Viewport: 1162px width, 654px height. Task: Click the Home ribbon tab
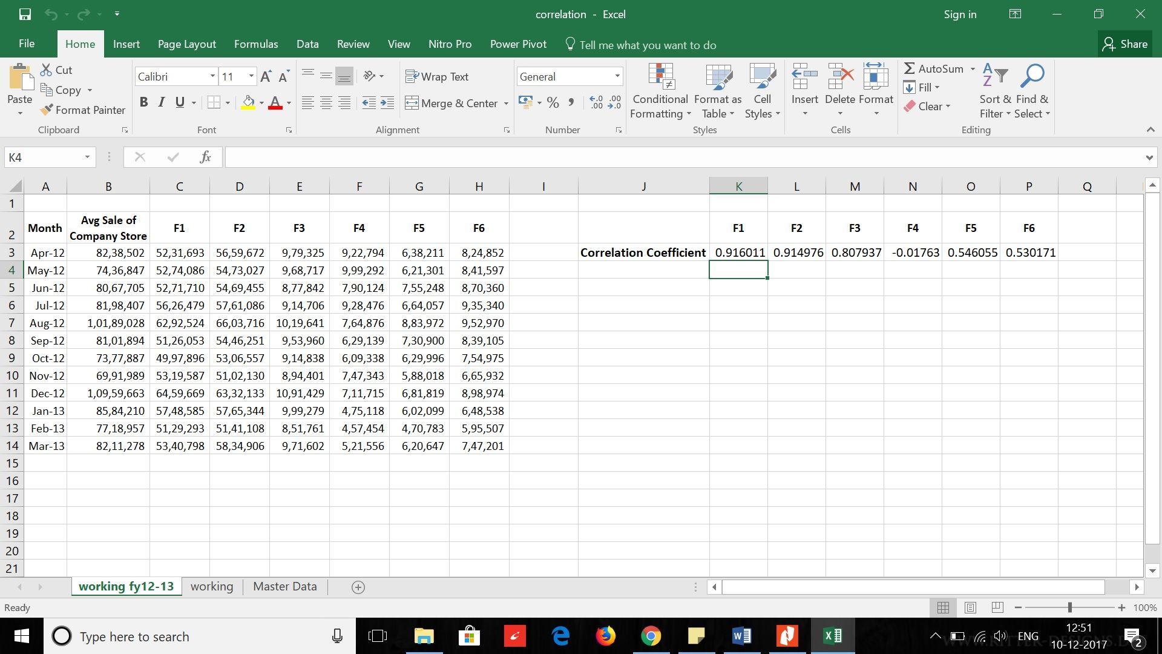(x=79, y=44)
